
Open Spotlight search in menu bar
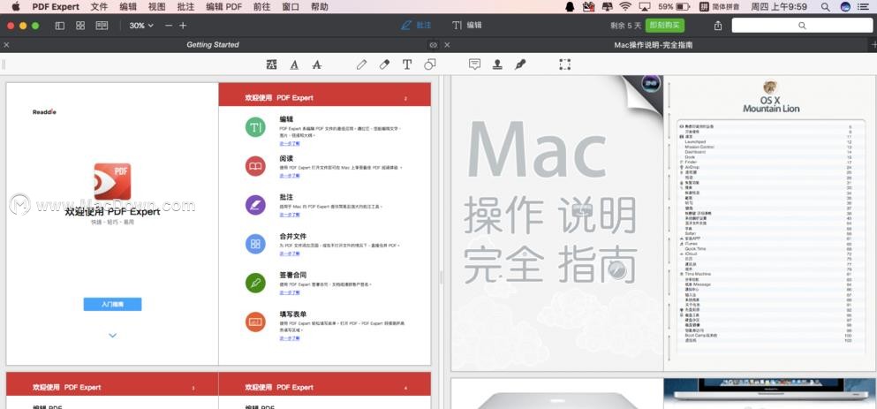click(x=826, y=7)
